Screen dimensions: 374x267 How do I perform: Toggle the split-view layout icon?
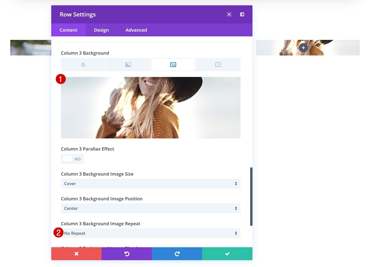pyautogui.click(x=241, y=14)
